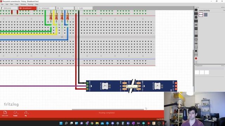This screenshot has width=225, height=126.
Task: Click the Flip button in bottom toolbar
Action: [26, 113]
